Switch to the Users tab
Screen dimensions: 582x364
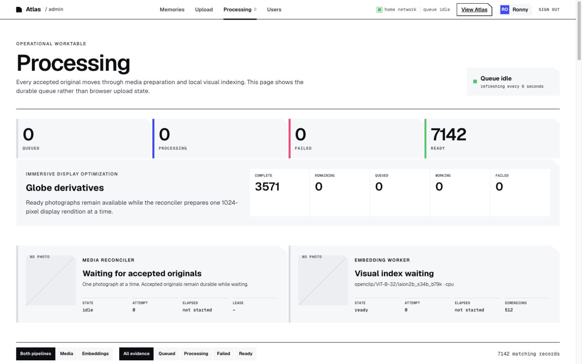pyautogui.click(x=274, y=9)
